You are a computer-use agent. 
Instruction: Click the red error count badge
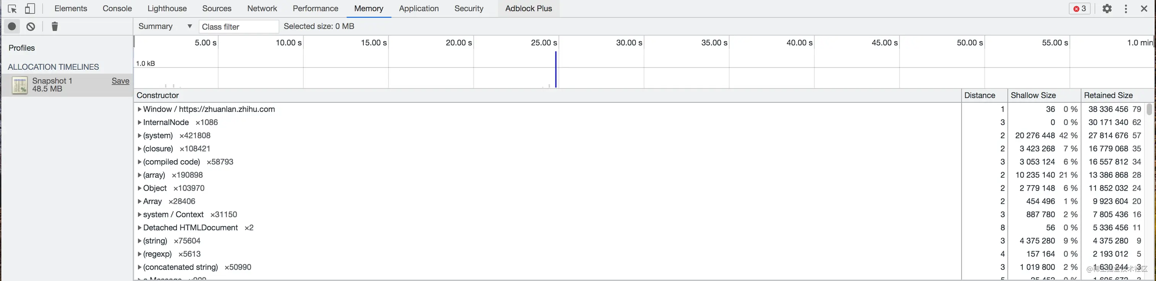[1079, 9]
